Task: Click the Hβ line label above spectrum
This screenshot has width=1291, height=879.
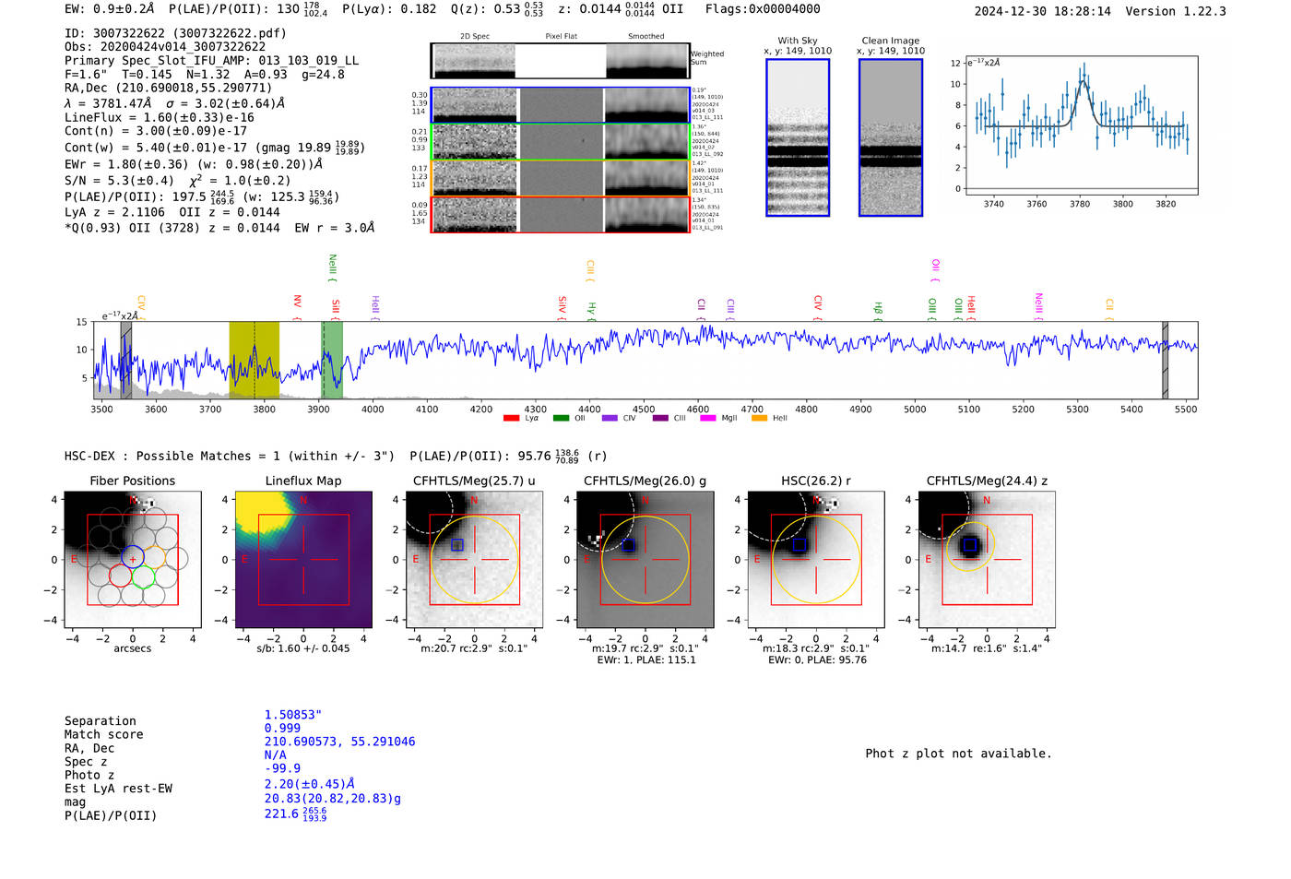Action: tap(878, 310)
